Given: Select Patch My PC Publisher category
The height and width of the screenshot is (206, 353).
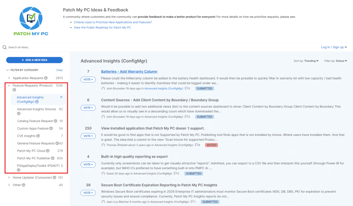Looking at the screenshot, I should (33, 158).
